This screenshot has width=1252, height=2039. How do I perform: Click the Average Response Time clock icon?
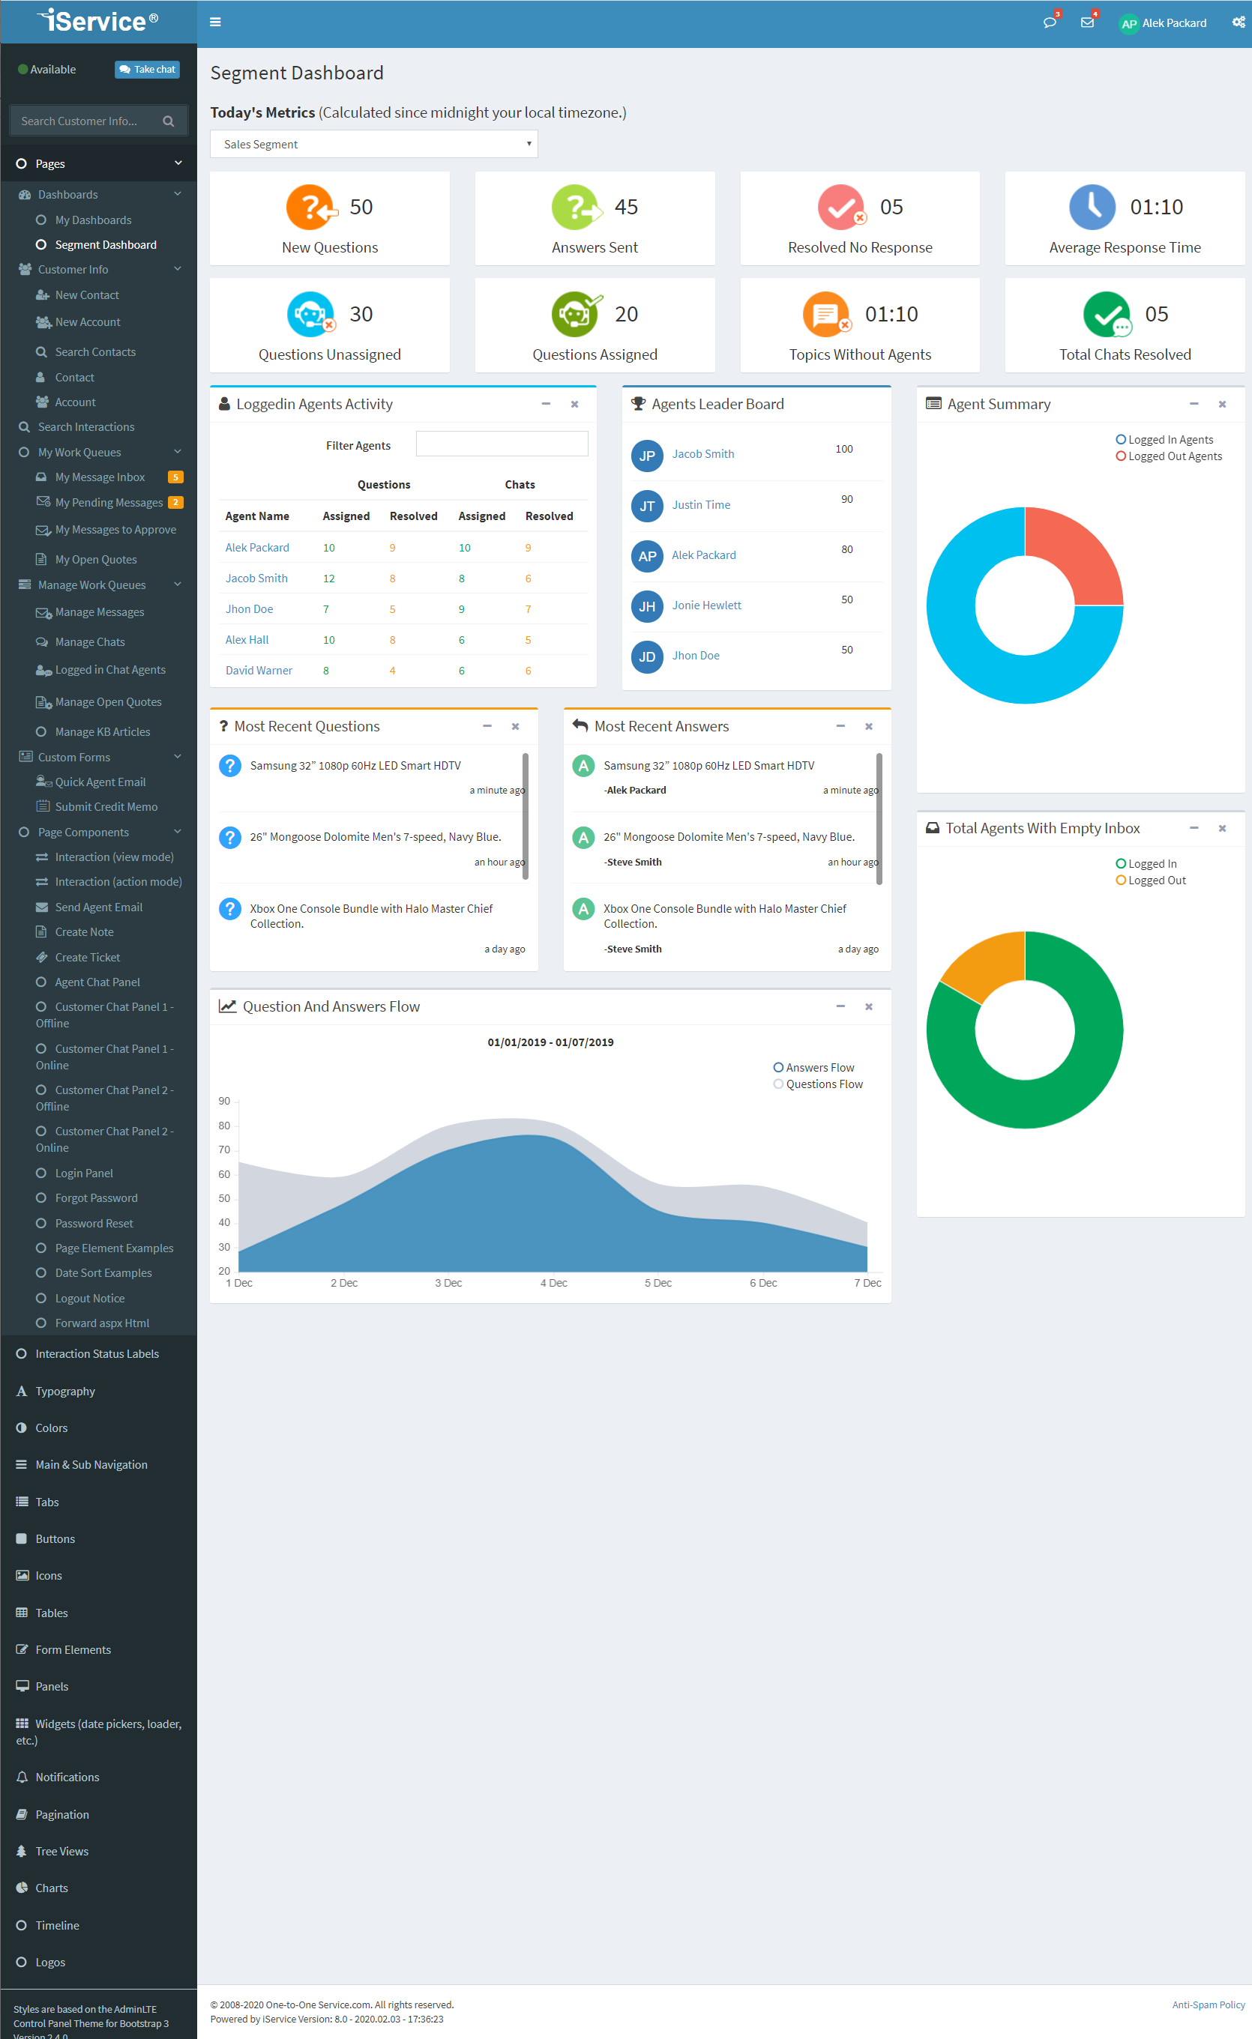point(1092,207)
